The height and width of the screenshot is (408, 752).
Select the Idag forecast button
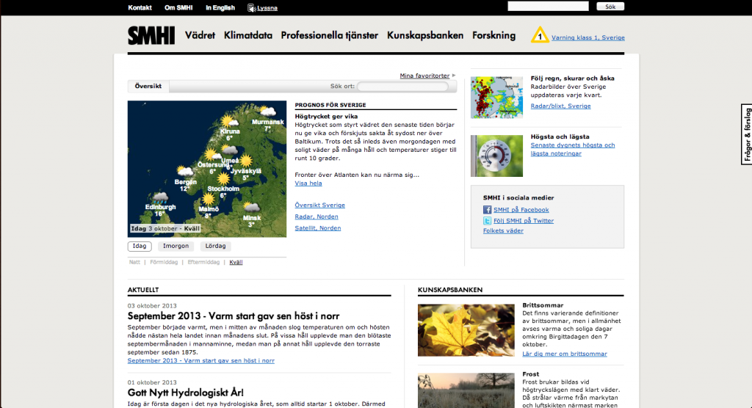coord(140,246)
